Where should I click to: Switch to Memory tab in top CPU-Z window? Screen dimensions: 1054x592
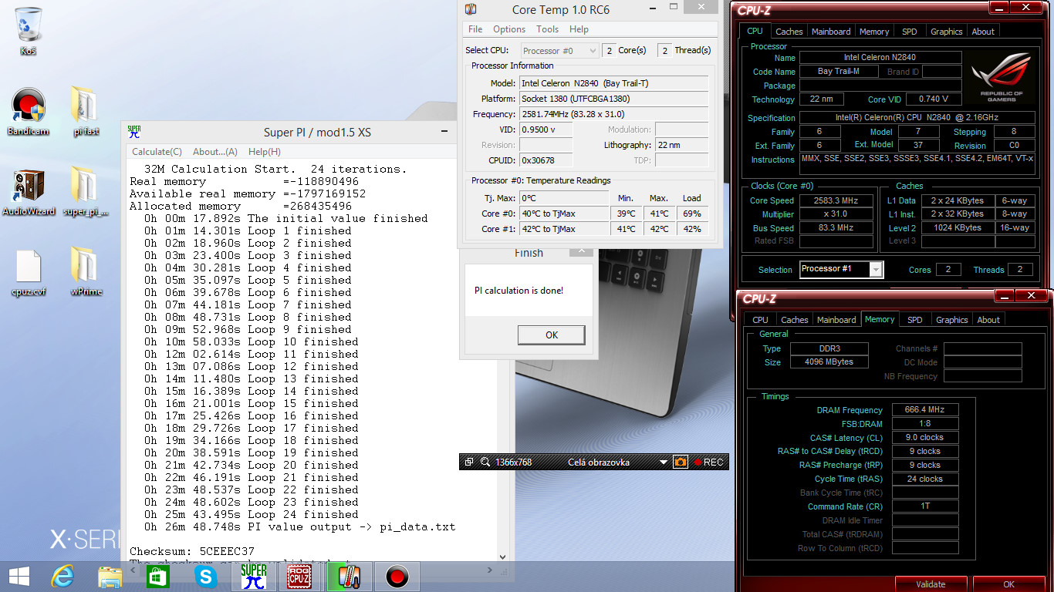pos(874,32)
